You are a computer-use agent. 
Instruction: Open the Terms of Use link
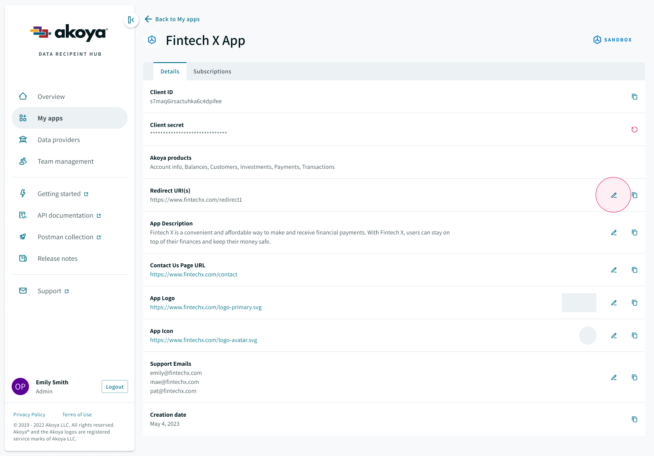77,415
